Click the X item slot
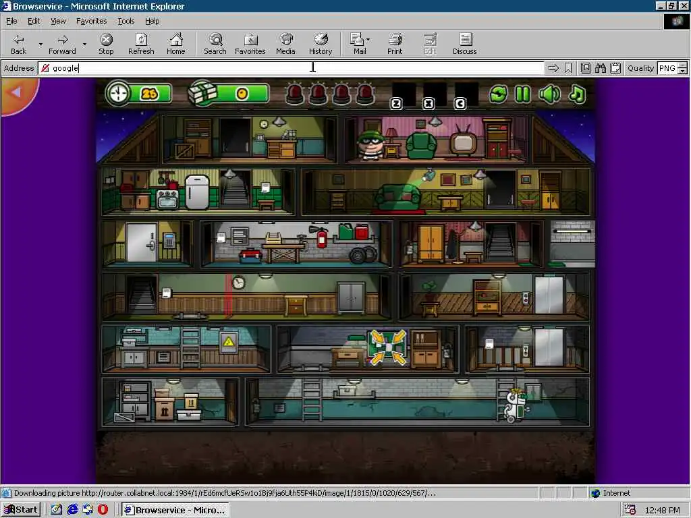This screenshot has width=691, height=518. coord(435,94)
